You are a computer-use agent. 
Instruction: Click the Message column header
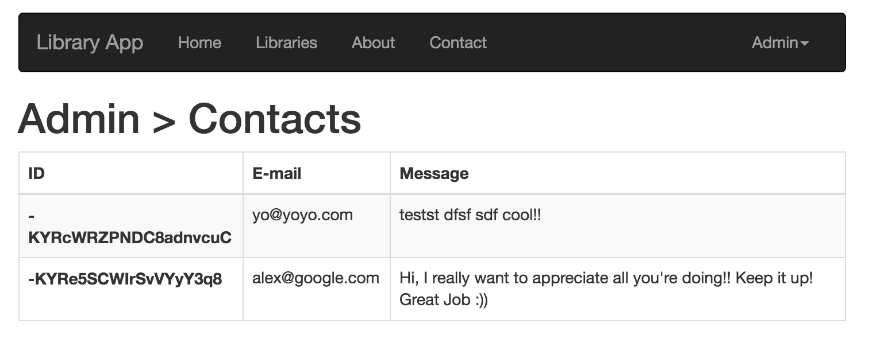point(434,173)
